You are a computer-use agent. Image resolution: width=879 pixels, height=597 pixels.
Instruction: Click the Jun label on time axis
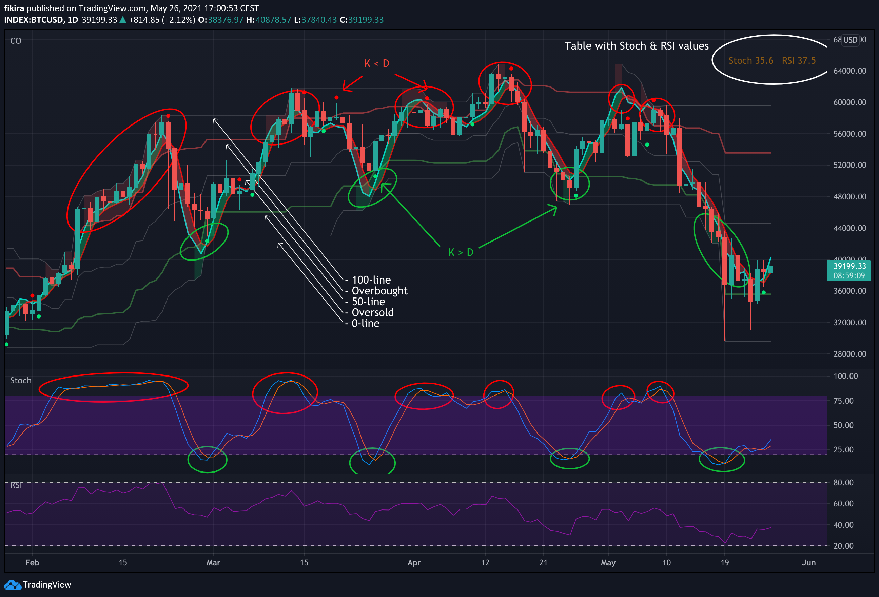[x=809, y=563]
